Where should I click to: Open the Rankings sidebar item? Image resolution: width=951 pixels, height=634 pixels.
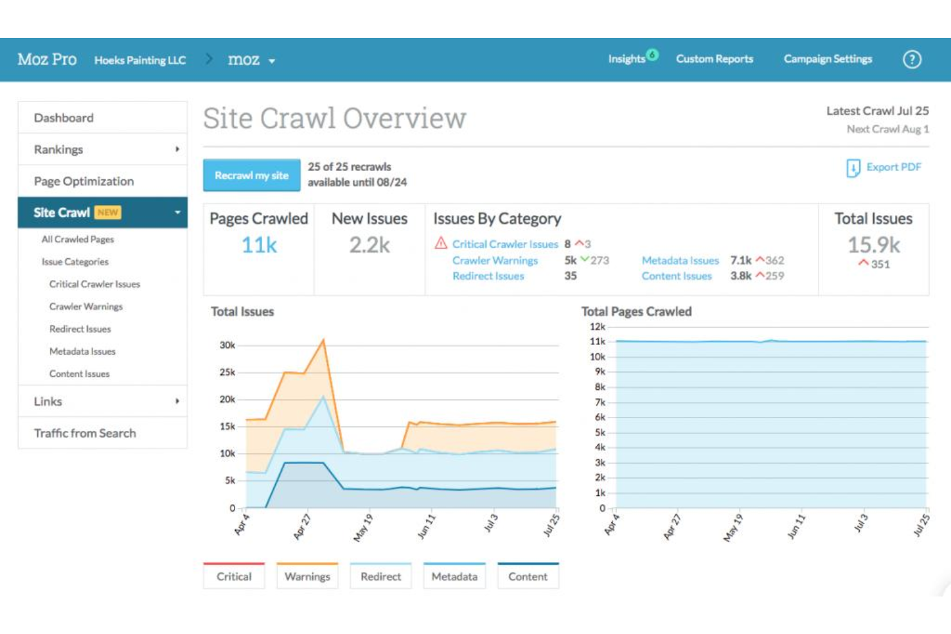[x=103, y=149]
